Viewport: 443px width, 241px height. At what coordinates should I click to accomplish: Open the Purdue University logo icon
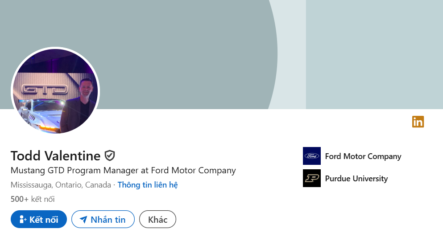[x=312, y=178]
